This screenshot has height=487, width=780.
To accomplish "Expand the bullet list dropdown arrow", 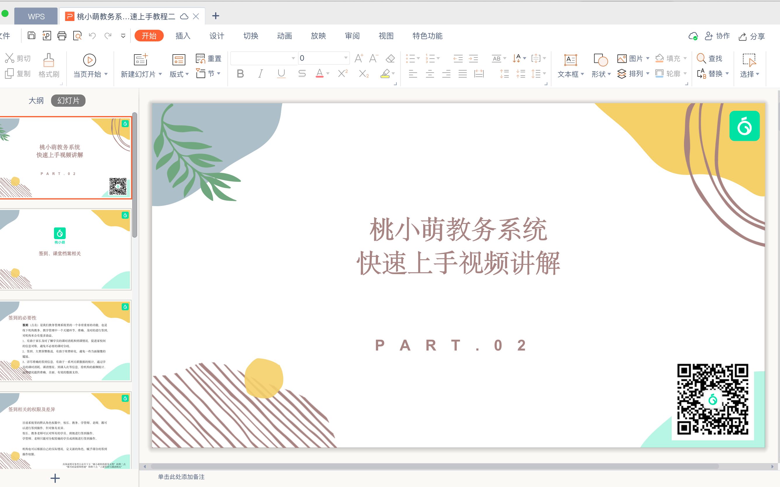I will pyautogui.click(x=418, y=59).
